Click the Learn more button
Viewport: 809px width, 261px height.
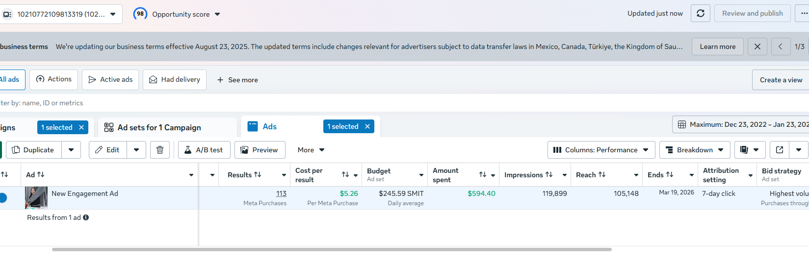pos(717,47)
